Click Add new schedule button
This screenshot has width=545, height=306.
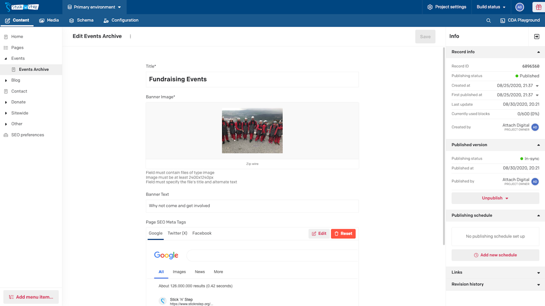495,255
